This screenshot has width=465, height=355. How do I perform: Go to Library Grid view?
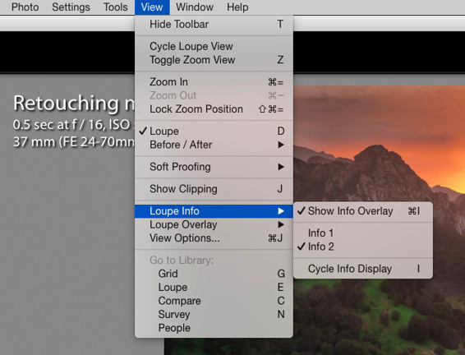[x=214, y=274]
